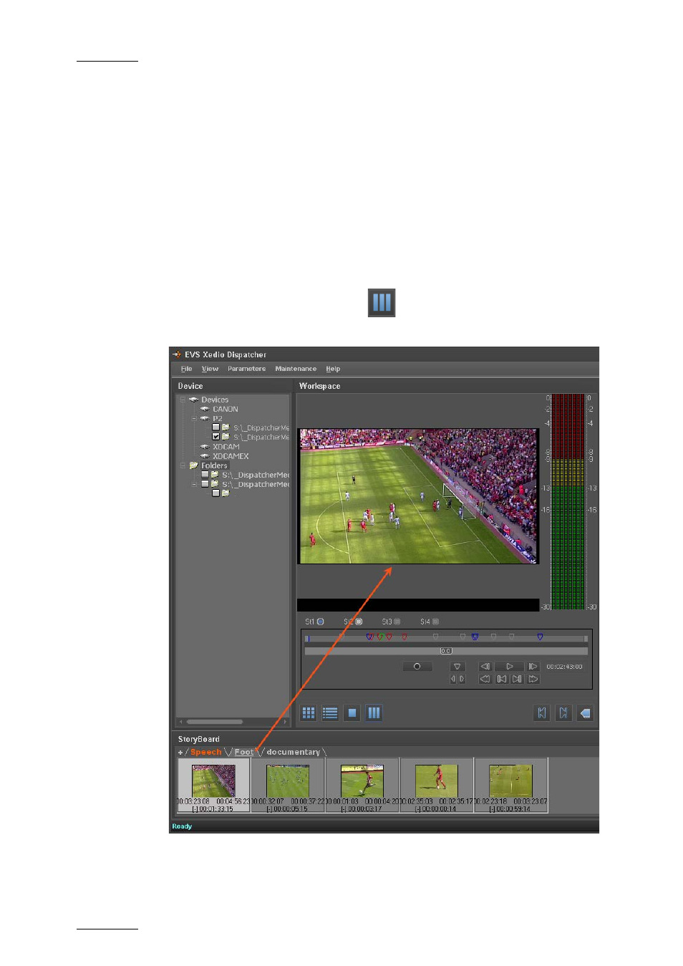Image resolution: width=683 pixels, height=966 pixels.
Task: Click the go-to-previous-clip bracket icon
Action: [542, 713]
